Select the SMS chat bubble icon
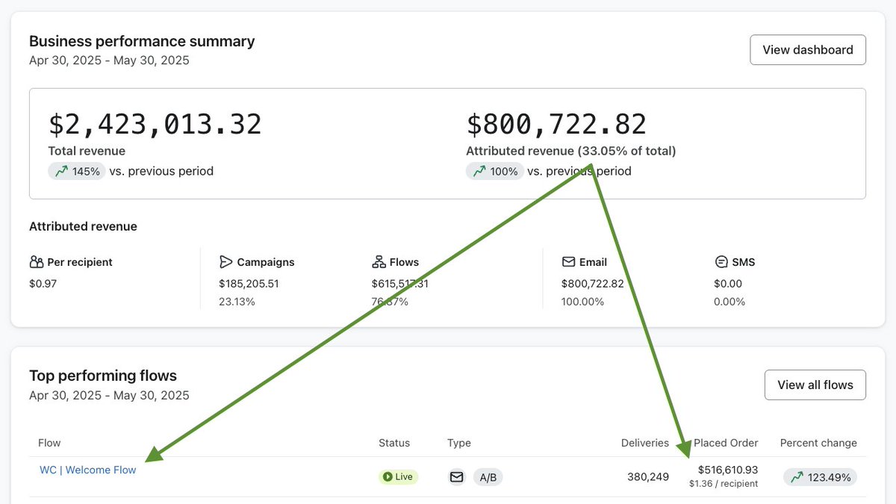 tap(721, 261)
